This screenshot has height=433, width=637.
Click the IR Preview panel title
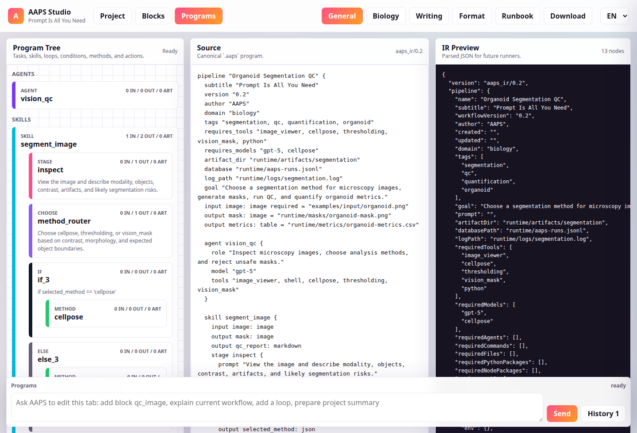click(x=460, y=48)
